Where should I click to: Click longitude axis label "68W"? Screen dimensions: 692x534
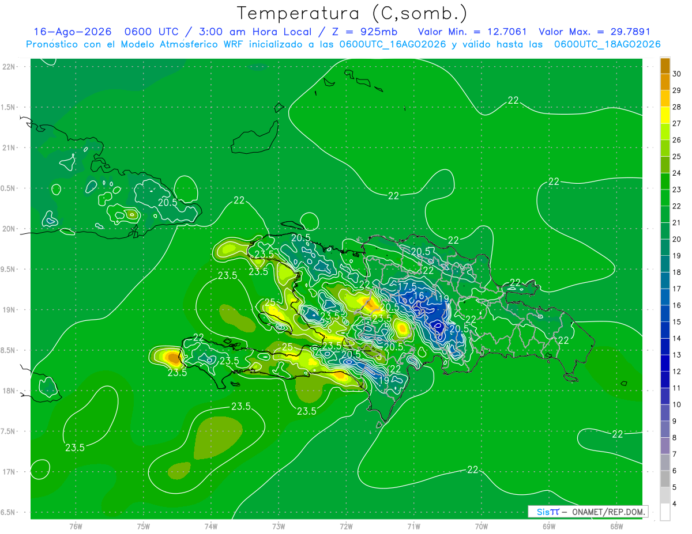[x=616, y=527]
